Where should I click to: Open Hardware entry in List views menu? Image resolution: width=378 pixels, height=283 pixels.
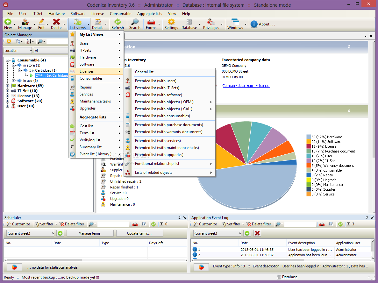click(96, 57)
